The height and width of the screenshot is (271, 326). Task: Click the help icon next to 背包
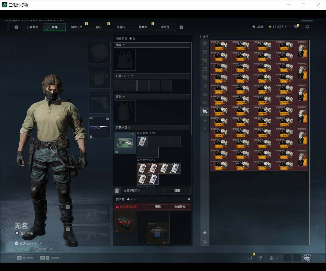pos(124,97)
